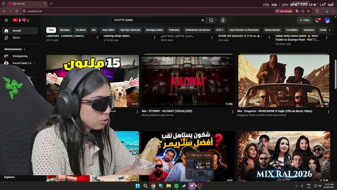Open YouTube notifications bell

click(x=318, y=20)
